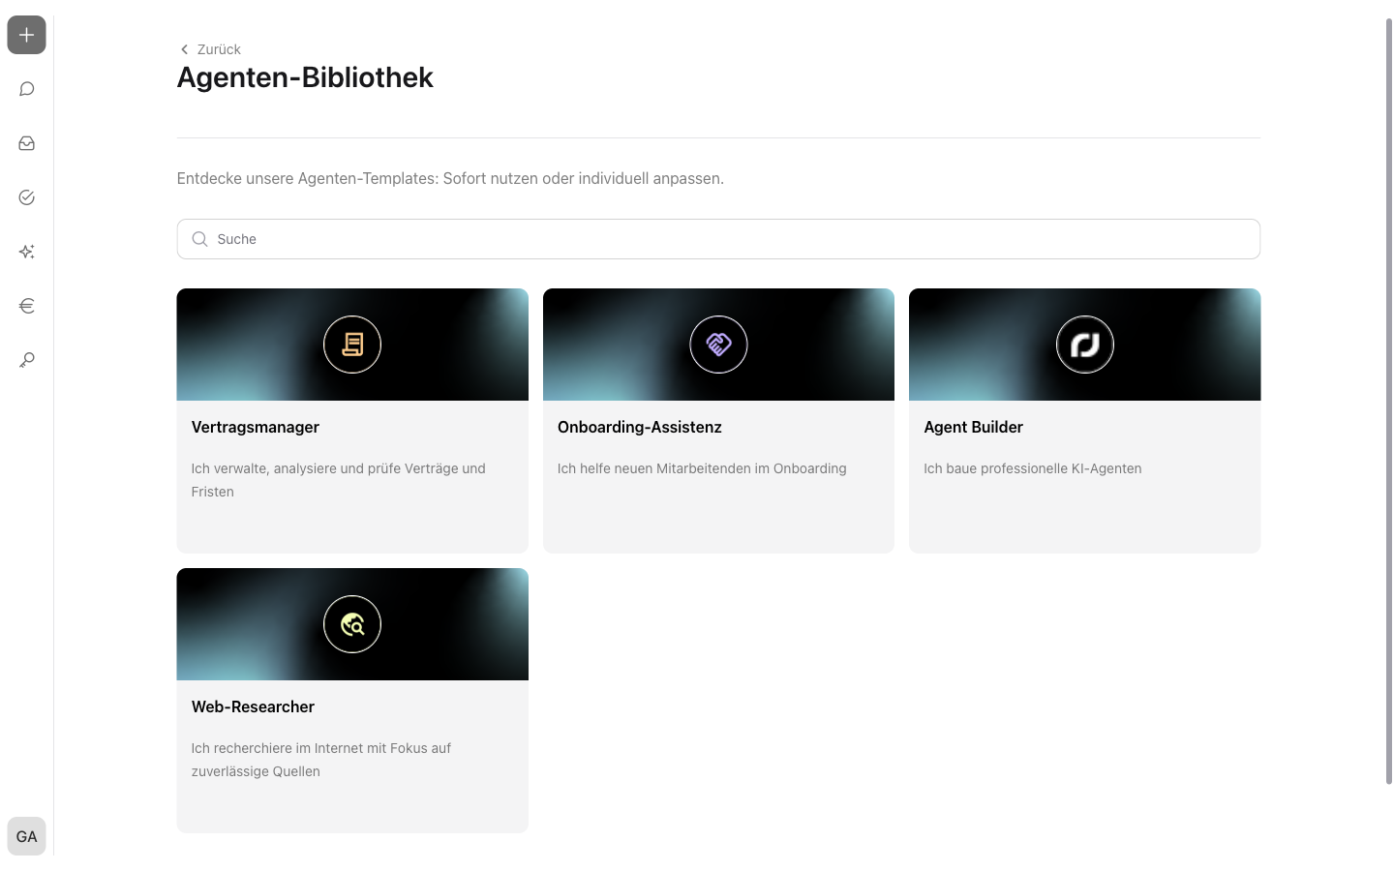Image resolution: width=1394 pixels, height=871 pixels.
Task: Open the Onboarding-Assistenz template card
Action: [718, 421]
